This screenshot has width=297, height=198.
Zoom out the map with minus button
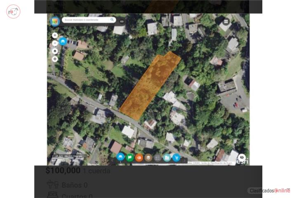[x=55, y=43]
